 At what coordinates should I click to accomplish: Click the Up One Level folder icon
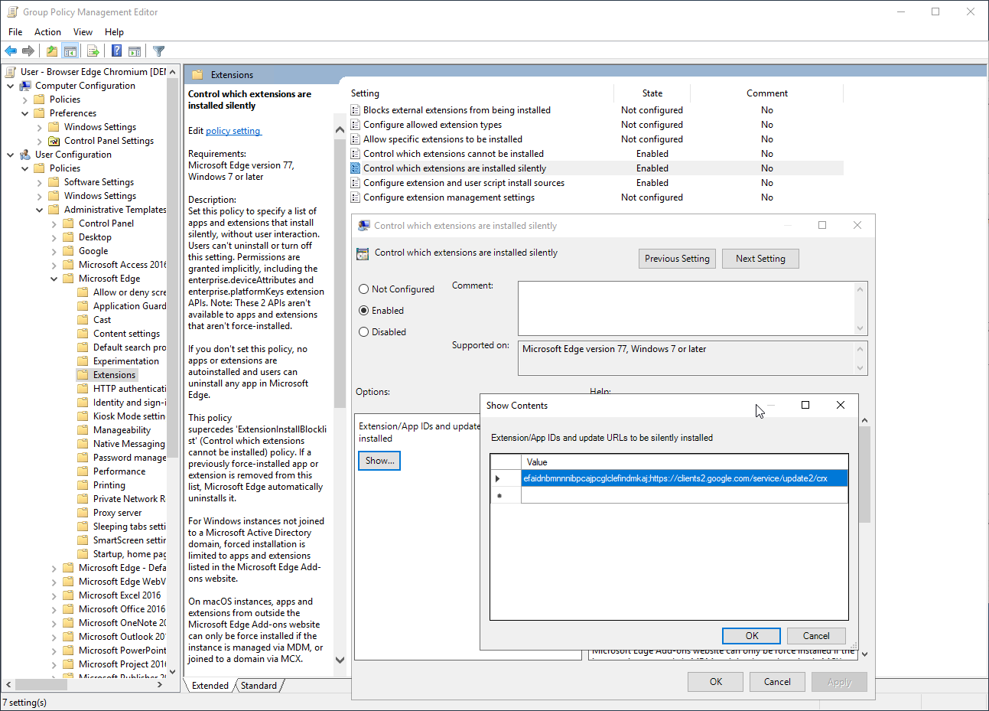coord(51,51)
